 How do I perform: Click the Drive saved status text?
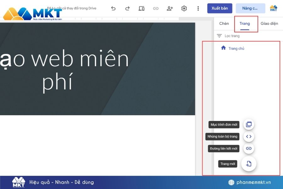pyautogui.click(x=72, y=8)
